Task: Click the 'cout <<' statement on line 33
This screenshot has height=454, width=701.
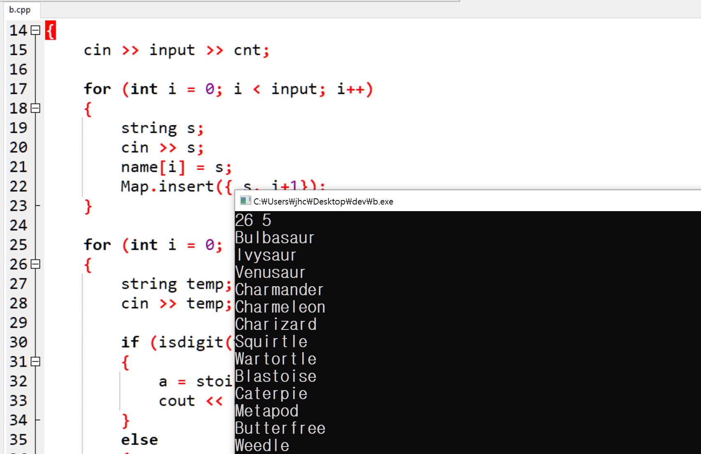Action: point(191,401)
